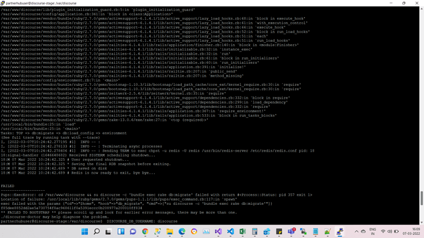Close the PuTTY window
This screenshot has width=424, height=238.
pos(417,3)
